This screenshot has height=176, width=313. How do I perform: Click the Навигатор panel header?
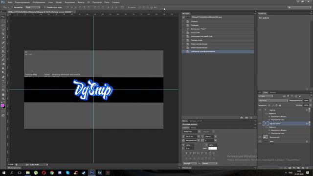[187, 168]
